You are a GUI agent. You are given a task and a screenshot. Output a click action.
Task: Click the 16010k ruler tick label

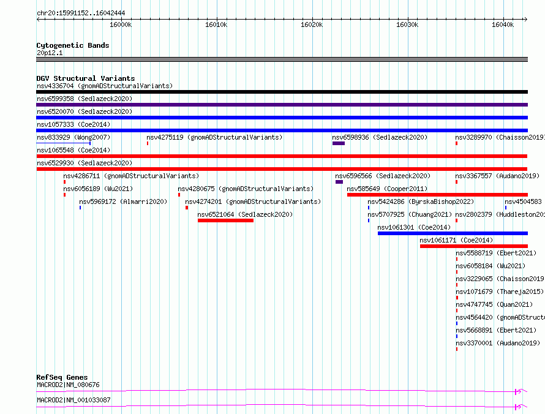pyautogui.click(x=216, y=24)
